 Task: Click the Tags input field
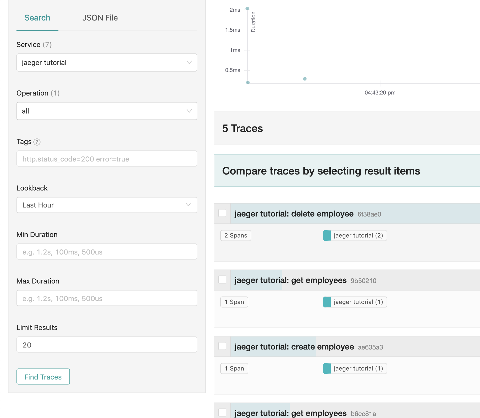(x=107, y=159)
